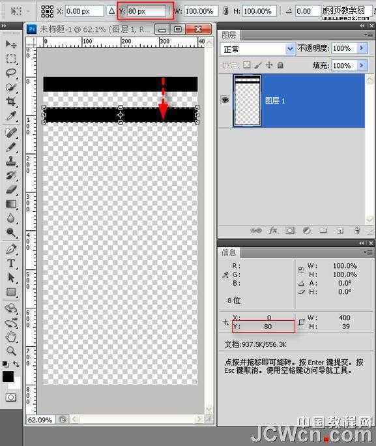Select the Gradient tool

pyautogui.click(x=11, y=203)
